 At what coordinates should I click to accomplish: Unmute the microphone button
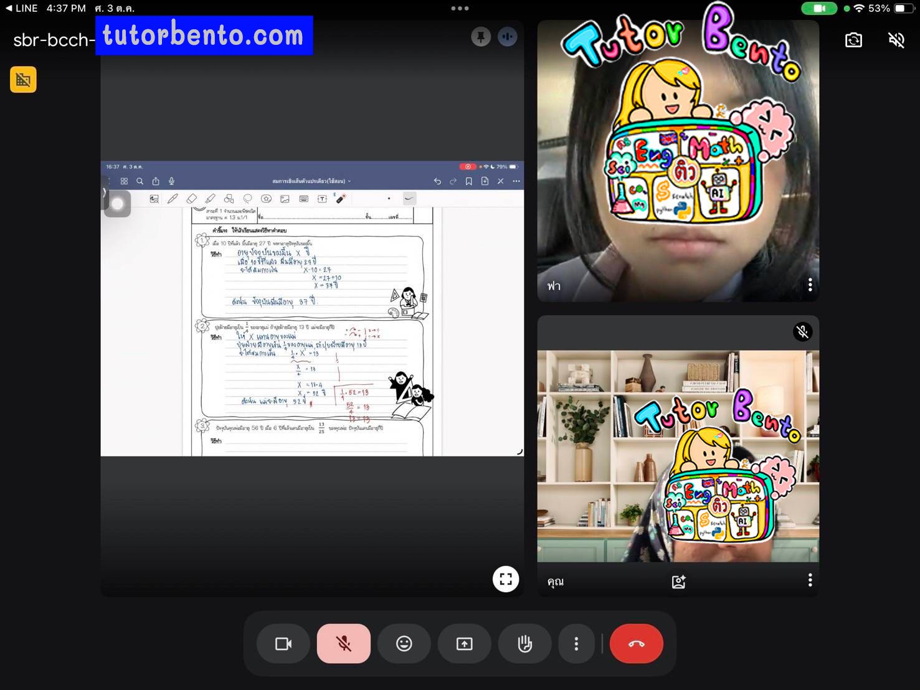(x=343, y=644)
